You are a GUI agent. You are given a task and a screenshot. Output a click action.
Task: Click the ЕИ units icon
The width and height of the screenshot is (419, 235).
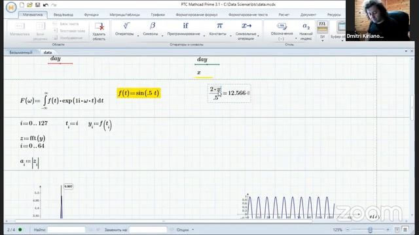point(322,27)
